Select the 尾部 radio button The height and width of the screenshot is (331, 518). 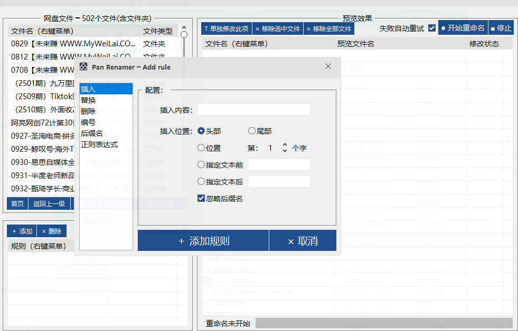pyautogui.click(x=252, y=131)
